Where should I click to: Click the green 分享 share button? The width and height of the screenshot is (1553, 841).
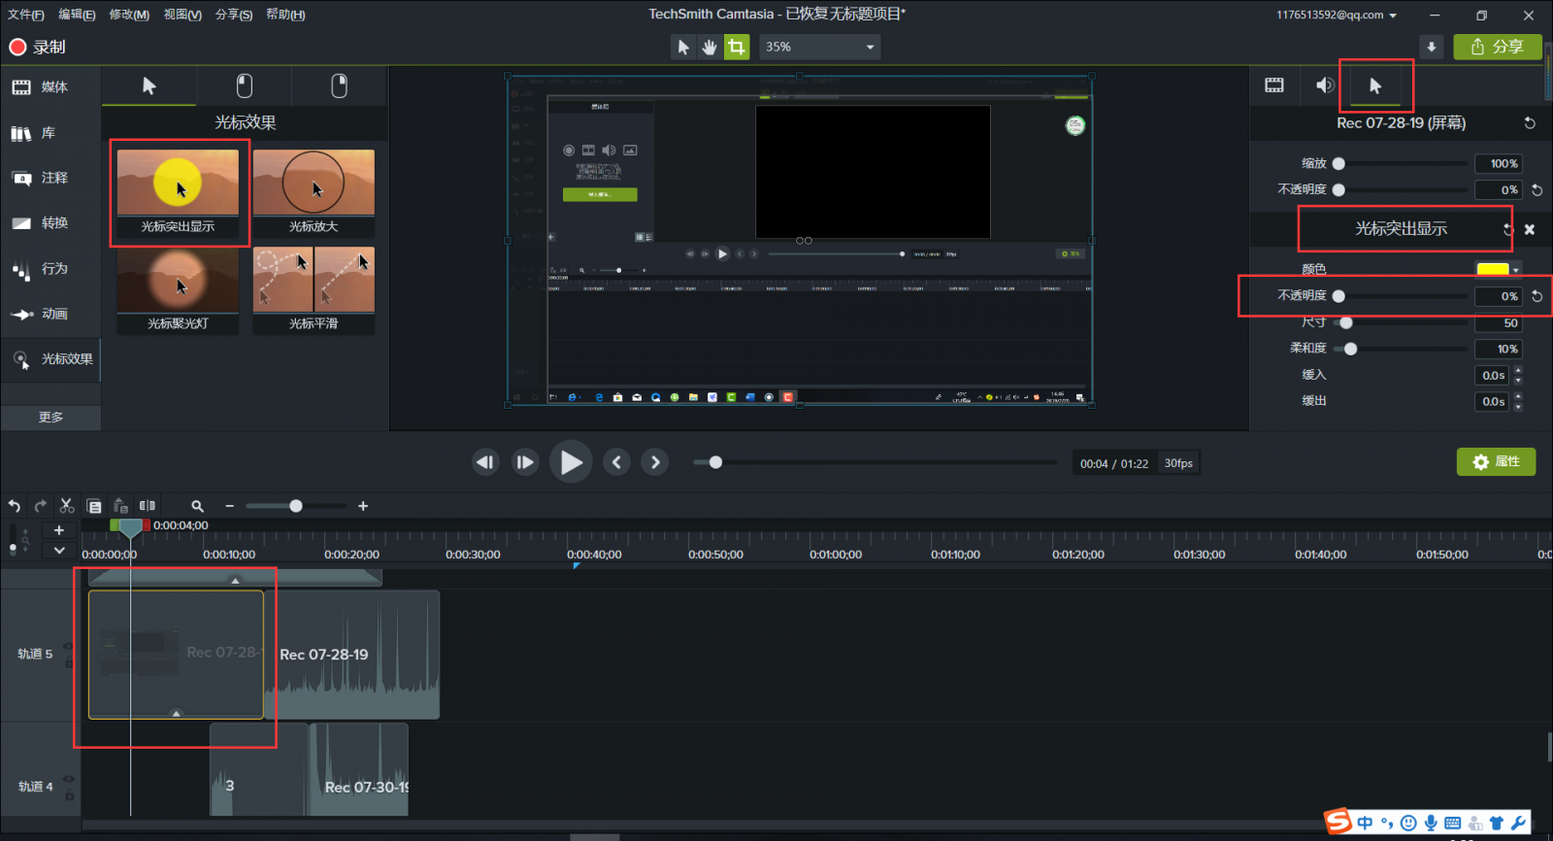pyautogui.click(x=1497, y=47)
